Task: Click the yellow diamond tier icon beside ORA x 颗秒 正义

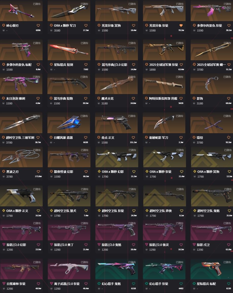Action: 4,211
